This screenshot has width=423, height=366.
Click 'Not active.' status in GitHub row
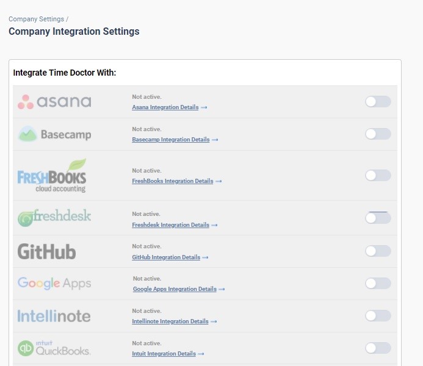click(146, 246)
